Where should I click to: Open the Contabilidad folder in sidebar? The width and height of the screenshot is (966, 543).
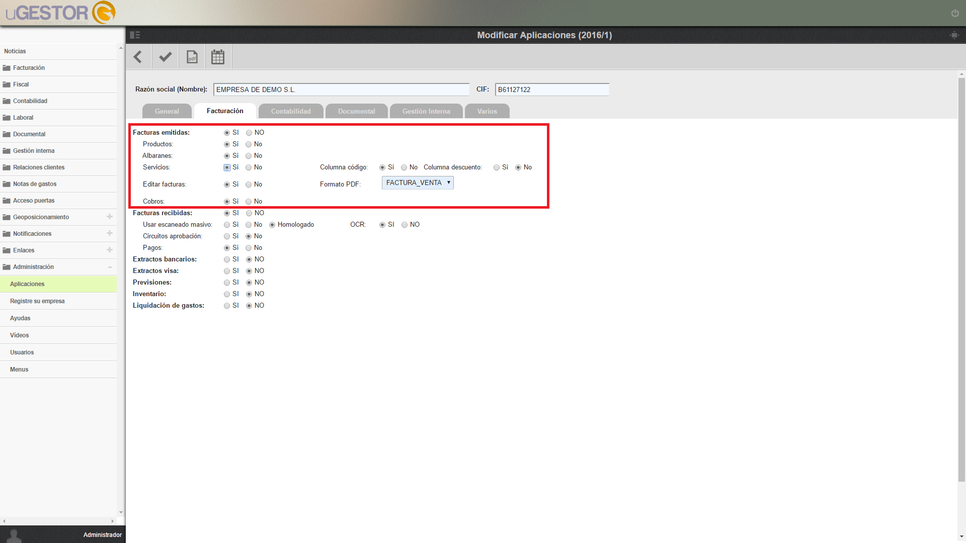(x=58, y=101)
